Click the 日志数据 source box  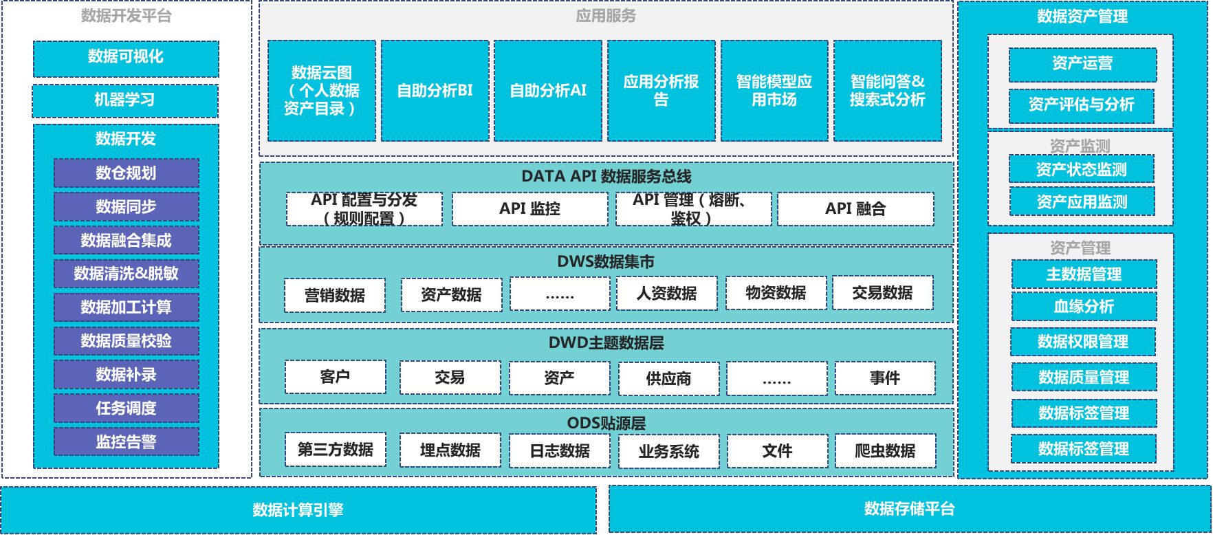(560, 451)
